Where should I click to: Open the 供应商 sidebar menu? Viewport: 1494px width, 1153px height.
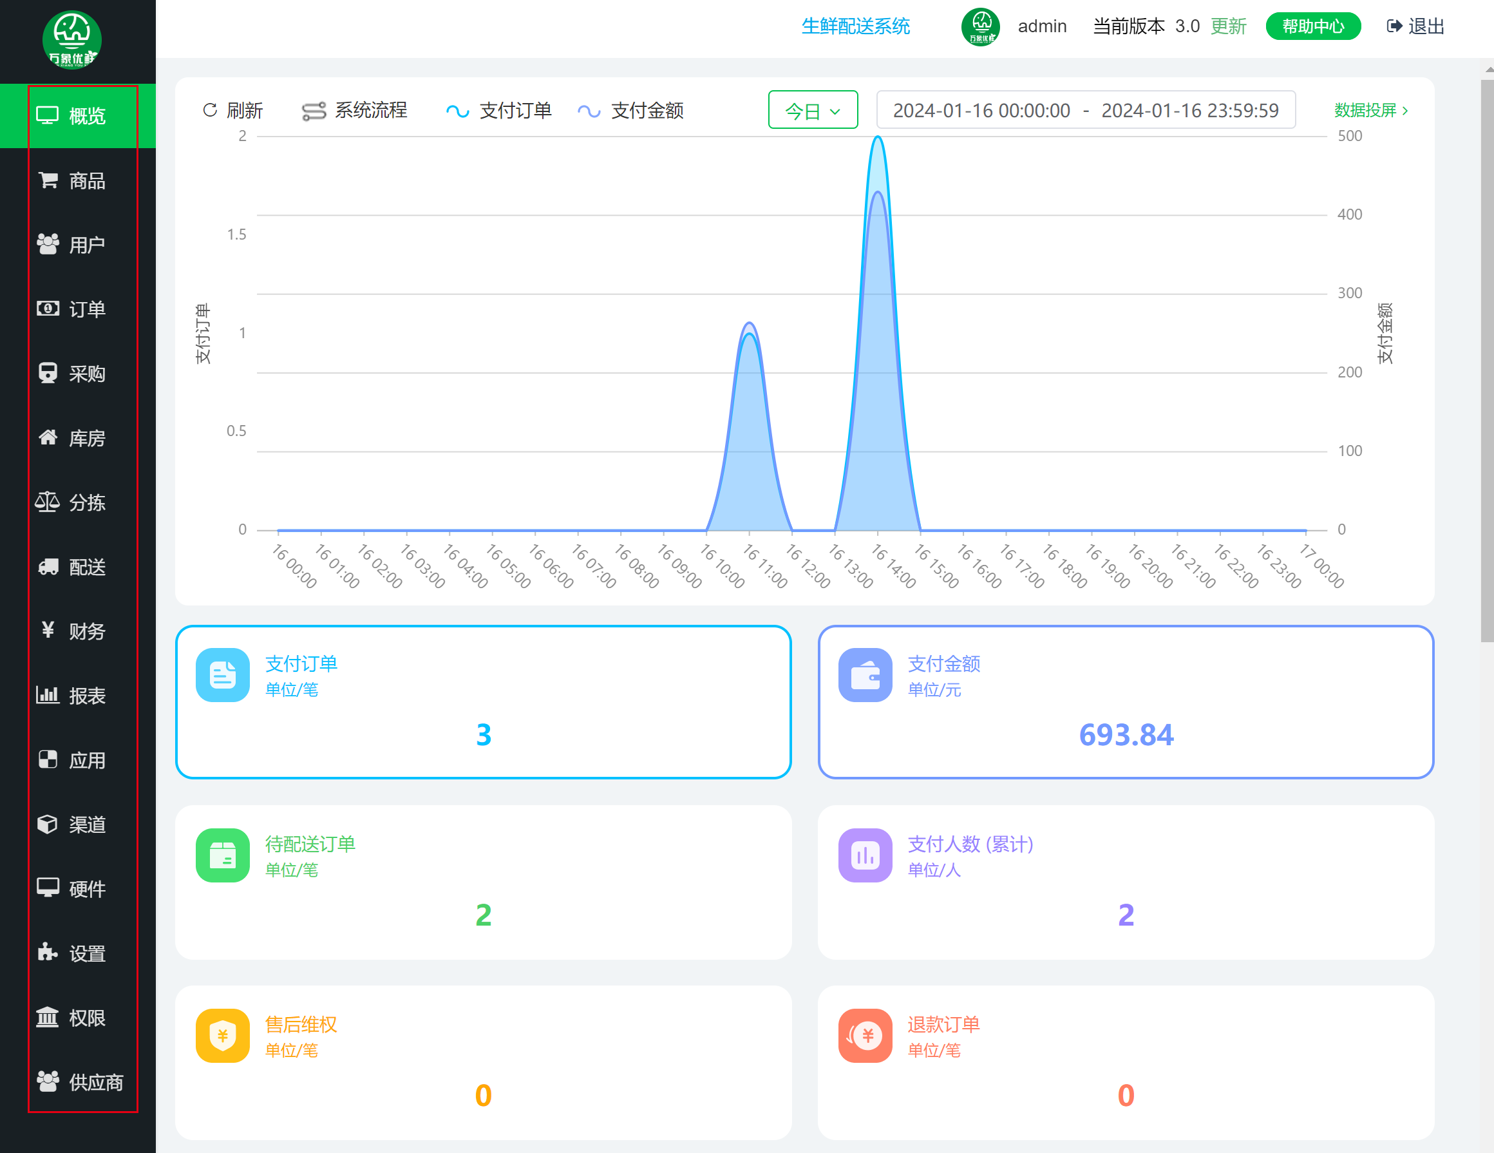pyautogui.click(x=95, y=1082)
